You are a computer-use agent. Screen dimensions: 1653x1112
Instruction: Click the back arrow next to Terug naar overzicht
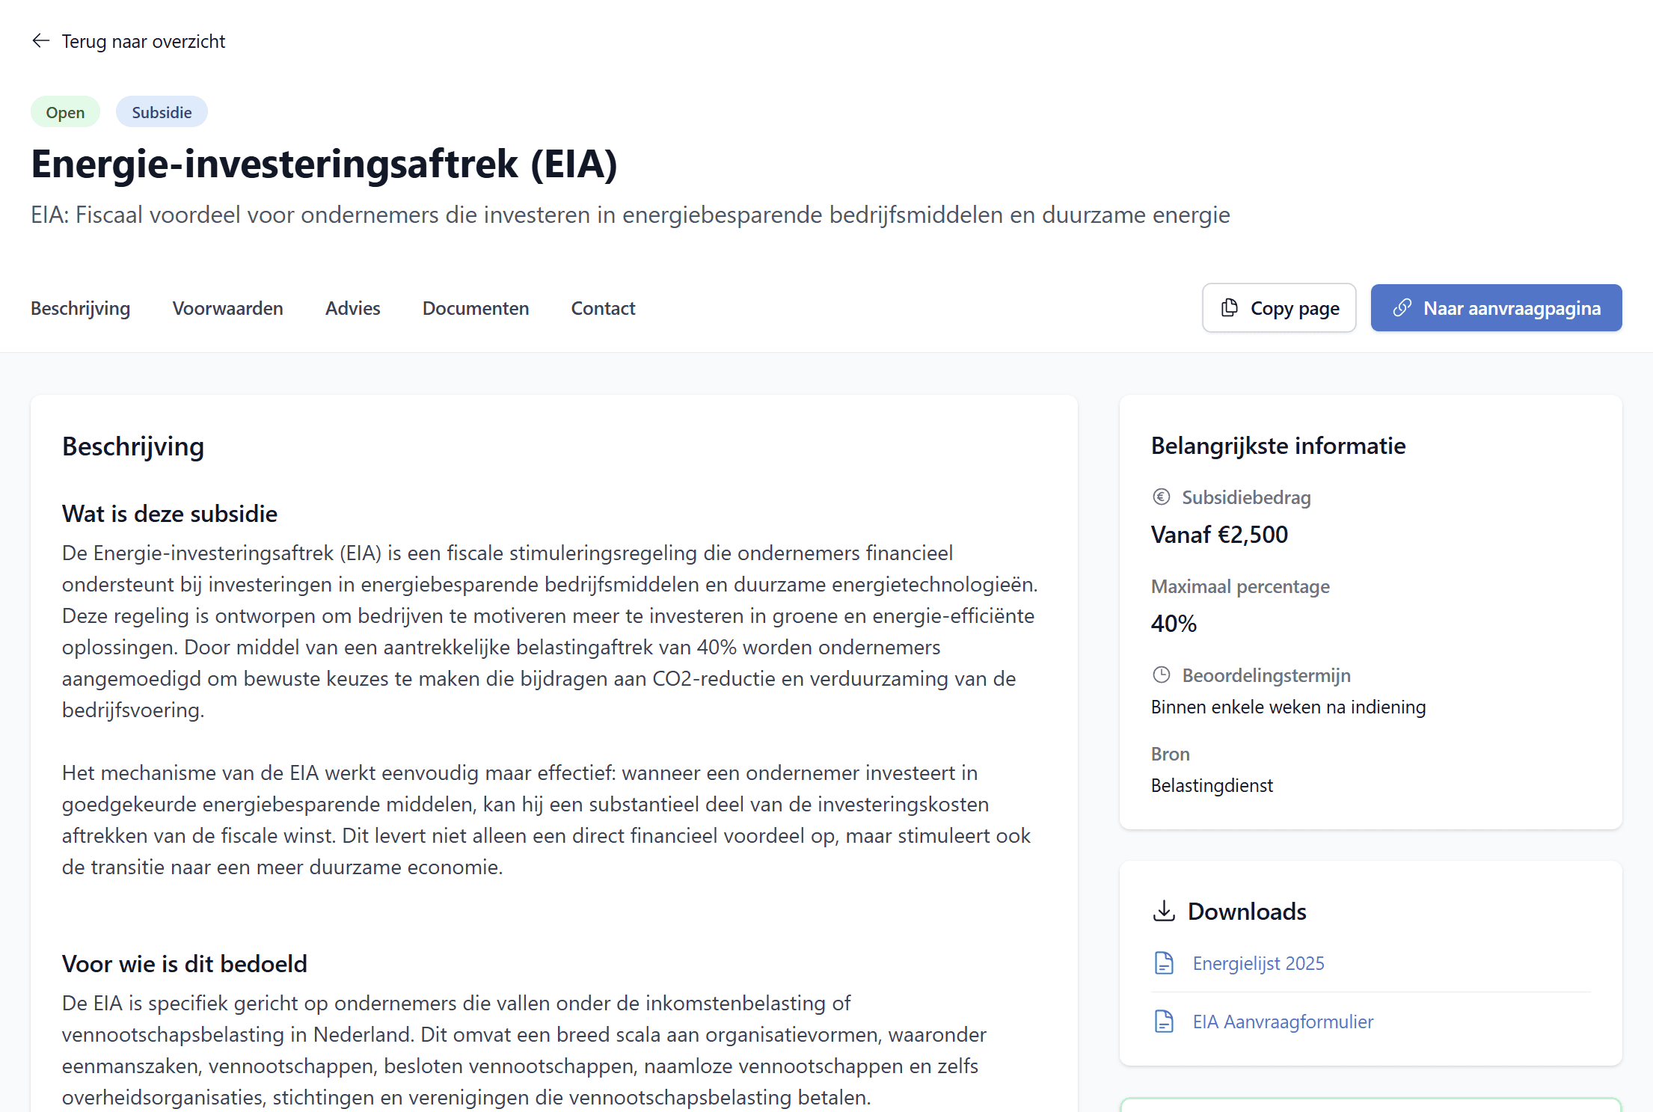point(41,41)
